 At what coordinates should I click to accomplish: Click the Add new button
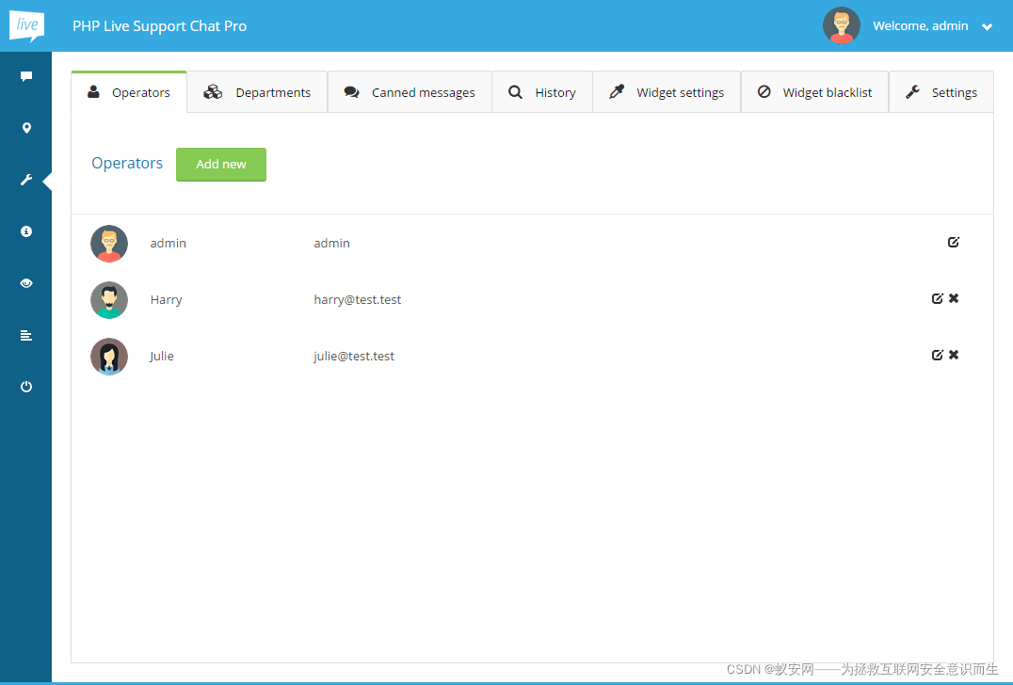(x=221, y=165)
